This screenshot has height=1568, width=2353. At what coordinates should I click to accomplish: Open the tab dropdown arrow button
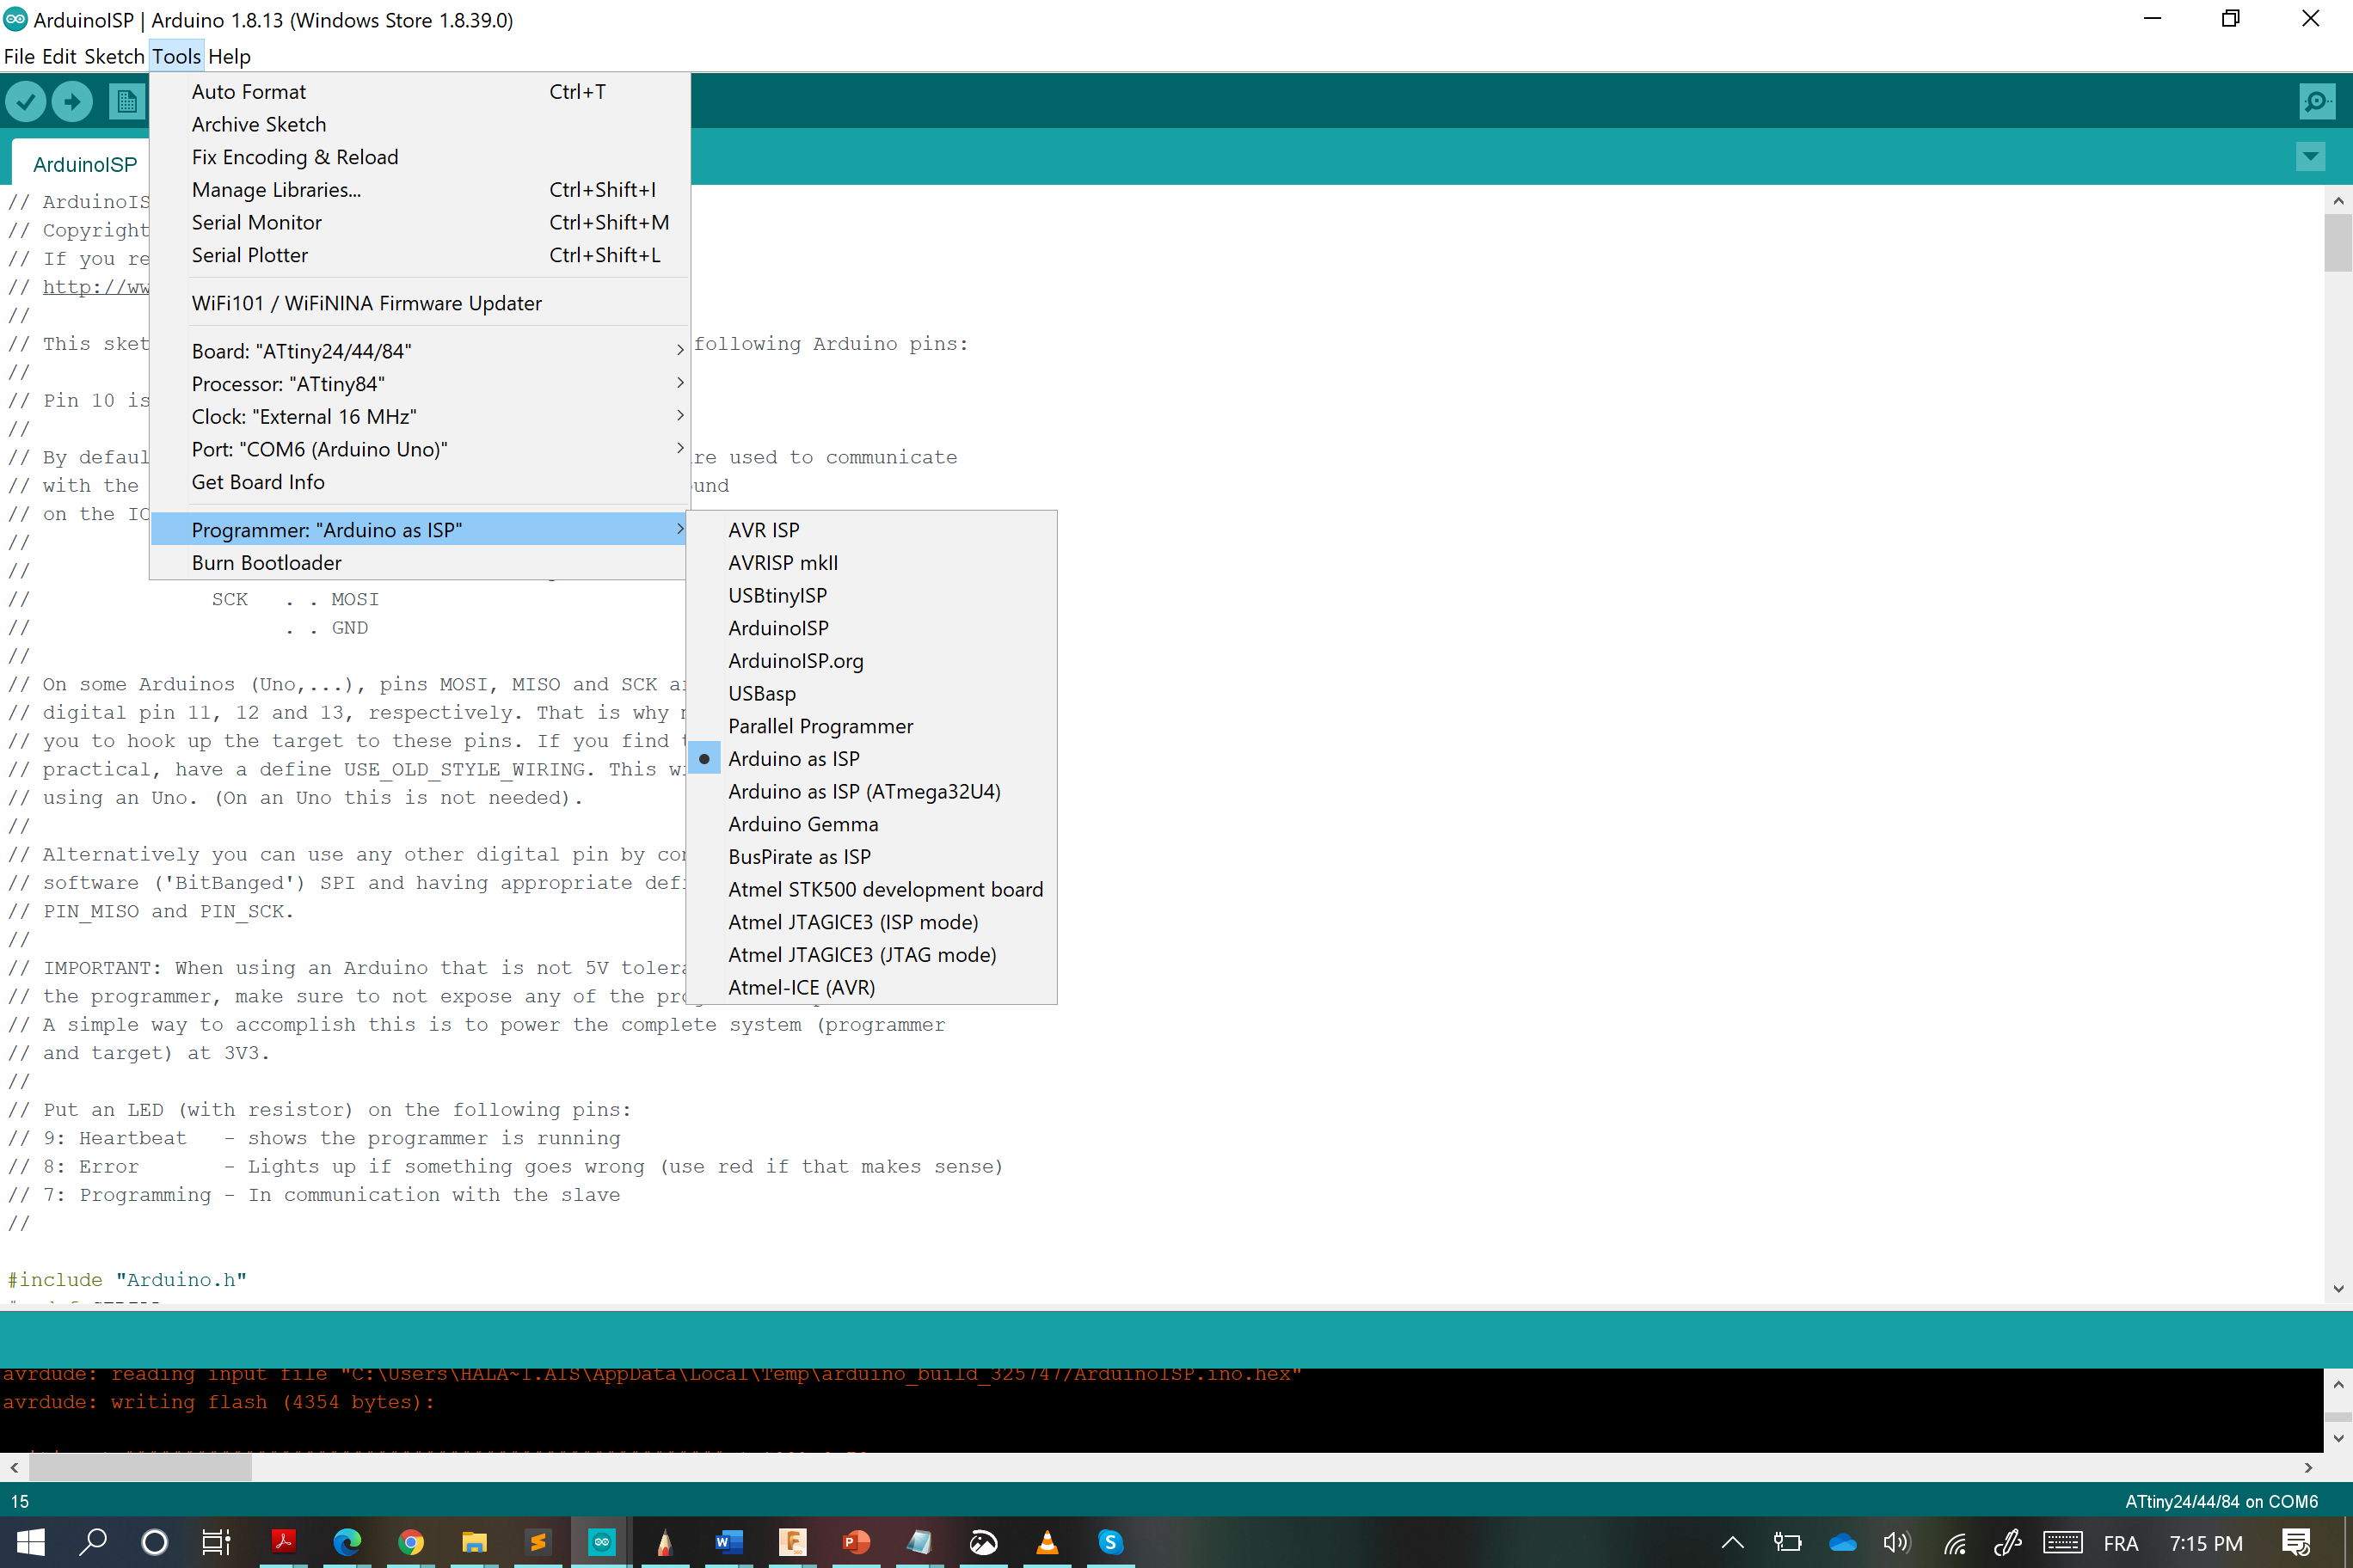(2310, 156)
